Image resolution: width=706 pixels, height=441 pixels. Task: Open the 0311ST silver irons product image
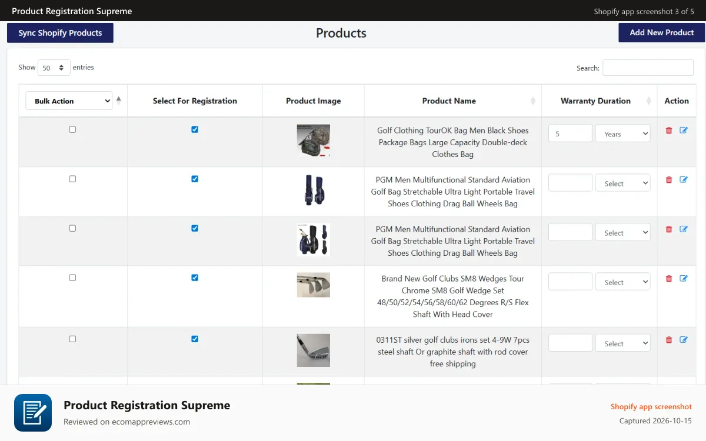[x=314, y=350]
